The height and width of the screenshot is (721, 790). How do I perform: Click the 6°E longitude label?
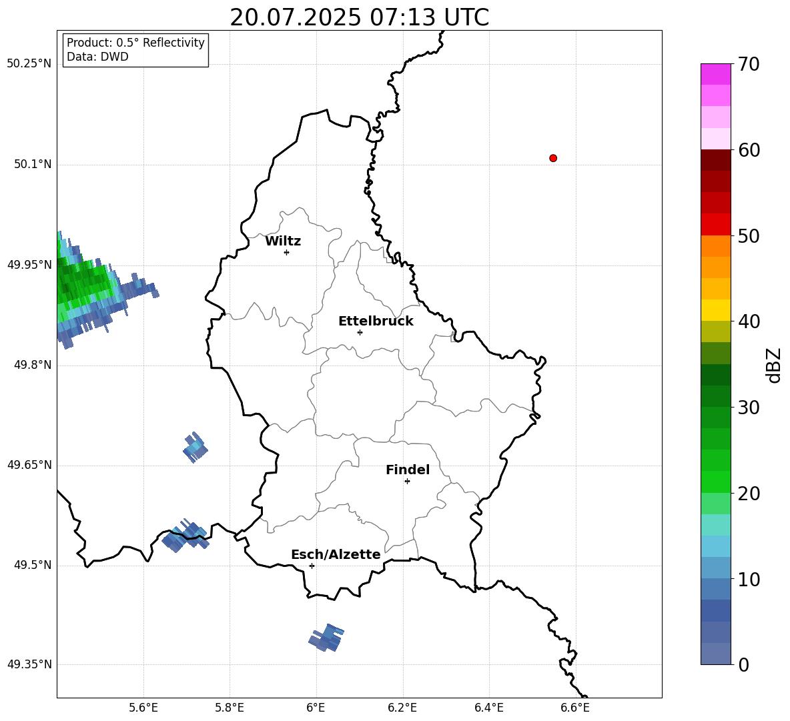click(316, 708)
